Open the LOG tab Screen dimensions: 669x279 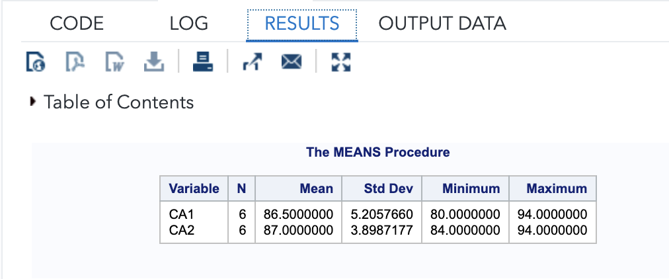point(188,24)
